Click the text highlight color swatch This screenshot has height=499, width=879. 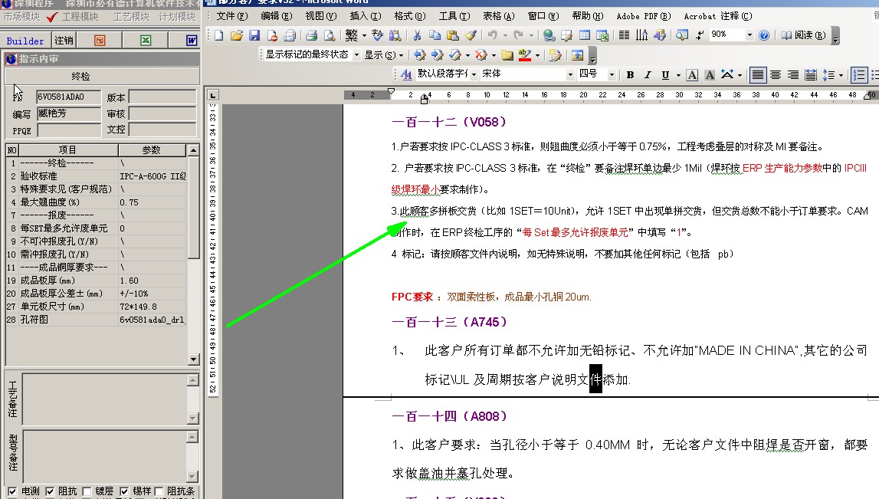click(525, 55)
